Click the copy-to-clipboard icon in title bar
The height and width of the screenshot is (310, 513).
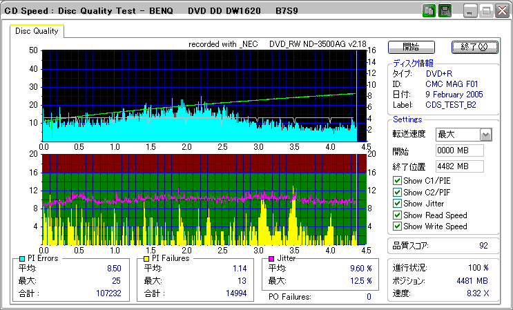[x=429, y=11]
